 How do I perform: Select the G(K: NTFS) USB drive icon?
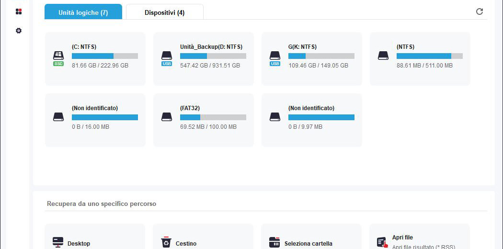(x=275, y=58)
